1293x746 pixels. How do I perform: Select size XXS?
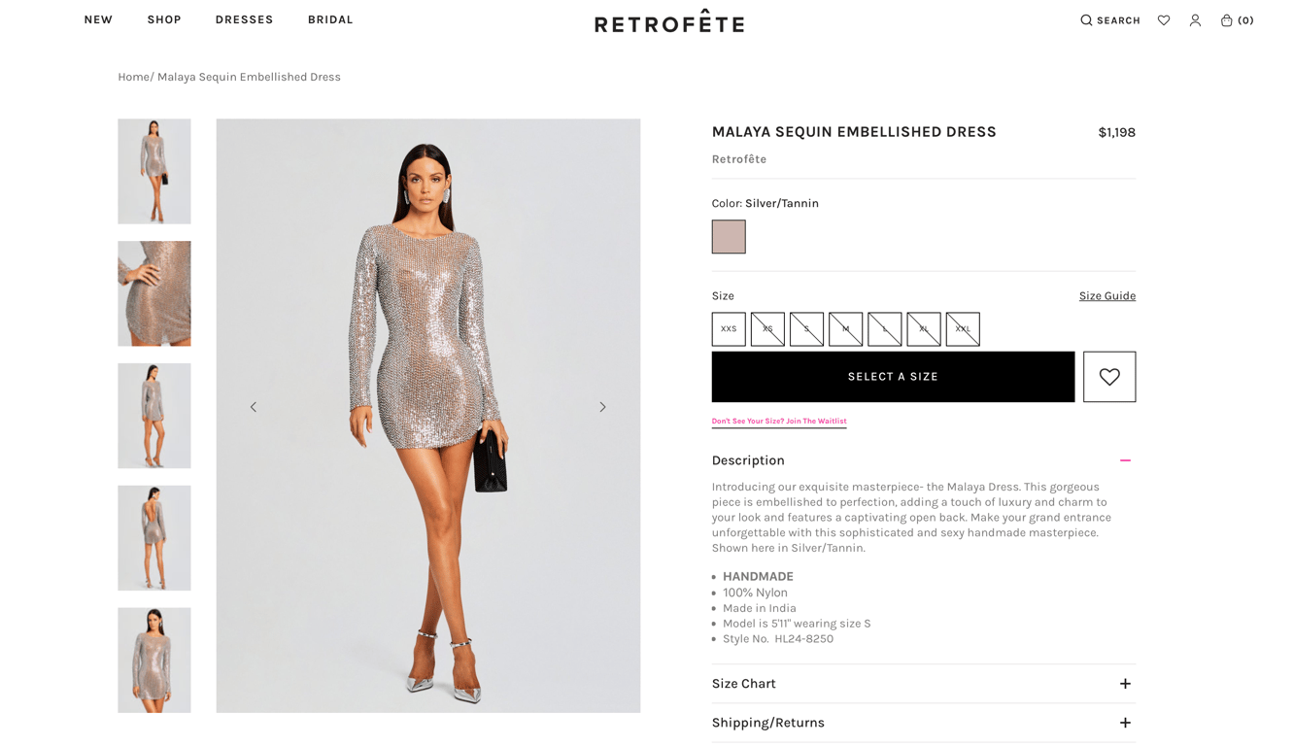pyautogui.click(x=729, y=329)
